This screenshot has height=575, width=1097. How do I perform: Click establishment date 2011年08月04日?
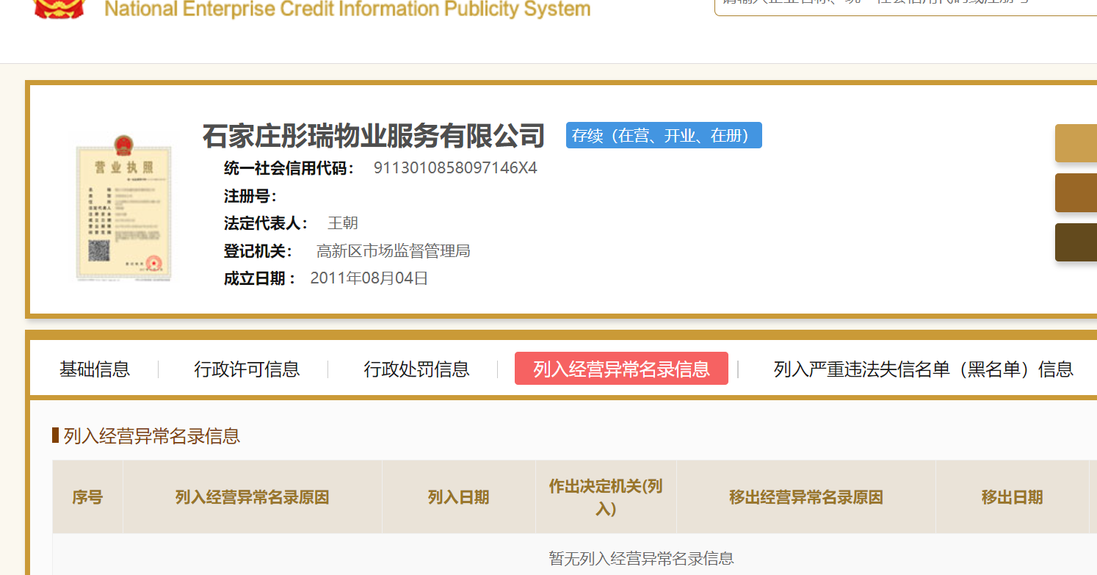tap(369, 278)
